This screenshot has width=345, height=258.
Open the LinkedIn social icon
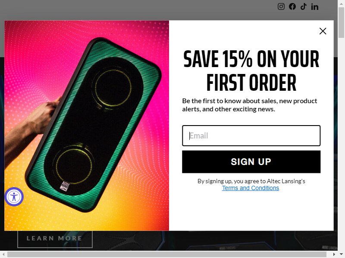point(315,7)
